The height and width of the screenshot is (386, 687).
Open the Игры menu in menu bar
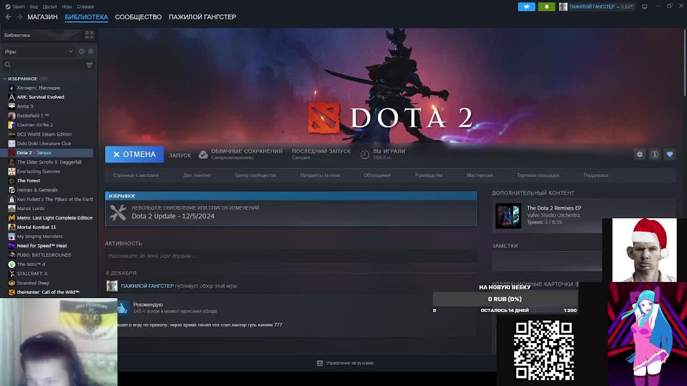point(67,6)
